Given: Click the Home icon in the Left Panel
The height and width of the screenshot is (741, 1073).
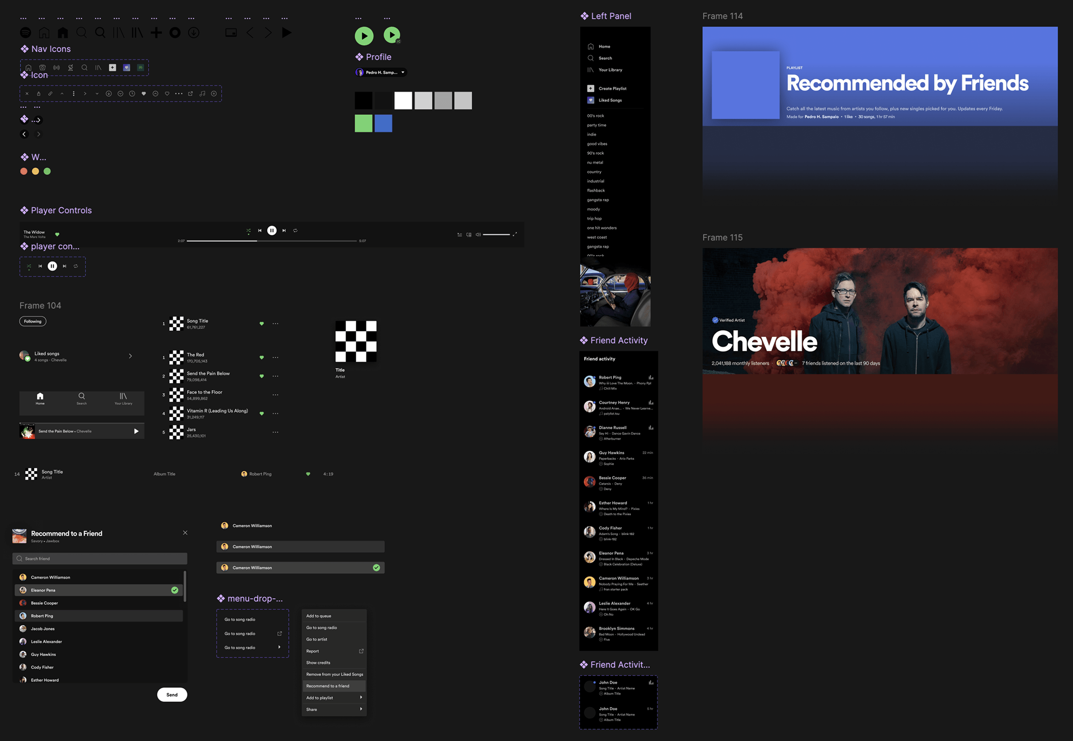Looking at the screenshot, I should coord(590,46).
